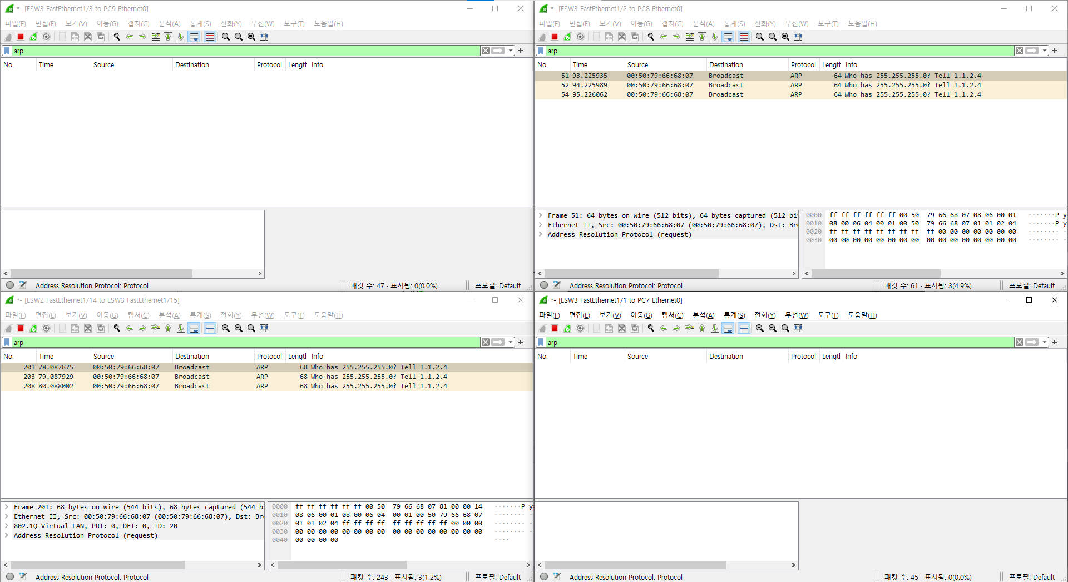Open 도움말(H) menu in ESW2 window
This screenshot has height=582, width=1068.
point(328,315)
